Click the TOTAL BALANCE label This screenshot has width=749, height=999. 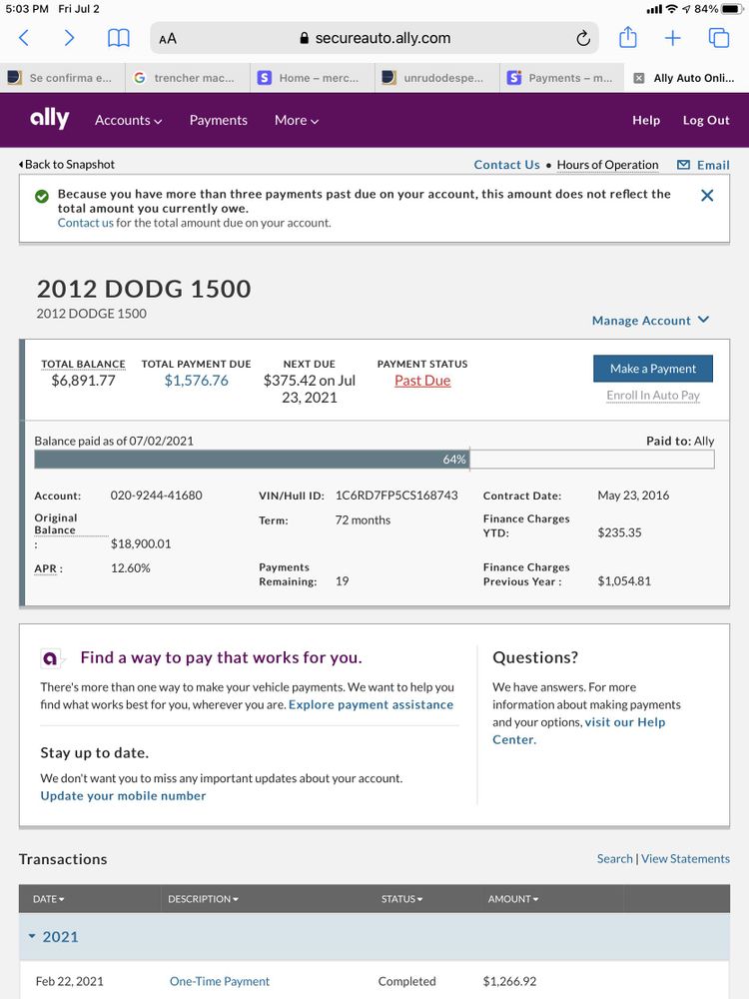(x=83, y=364)
